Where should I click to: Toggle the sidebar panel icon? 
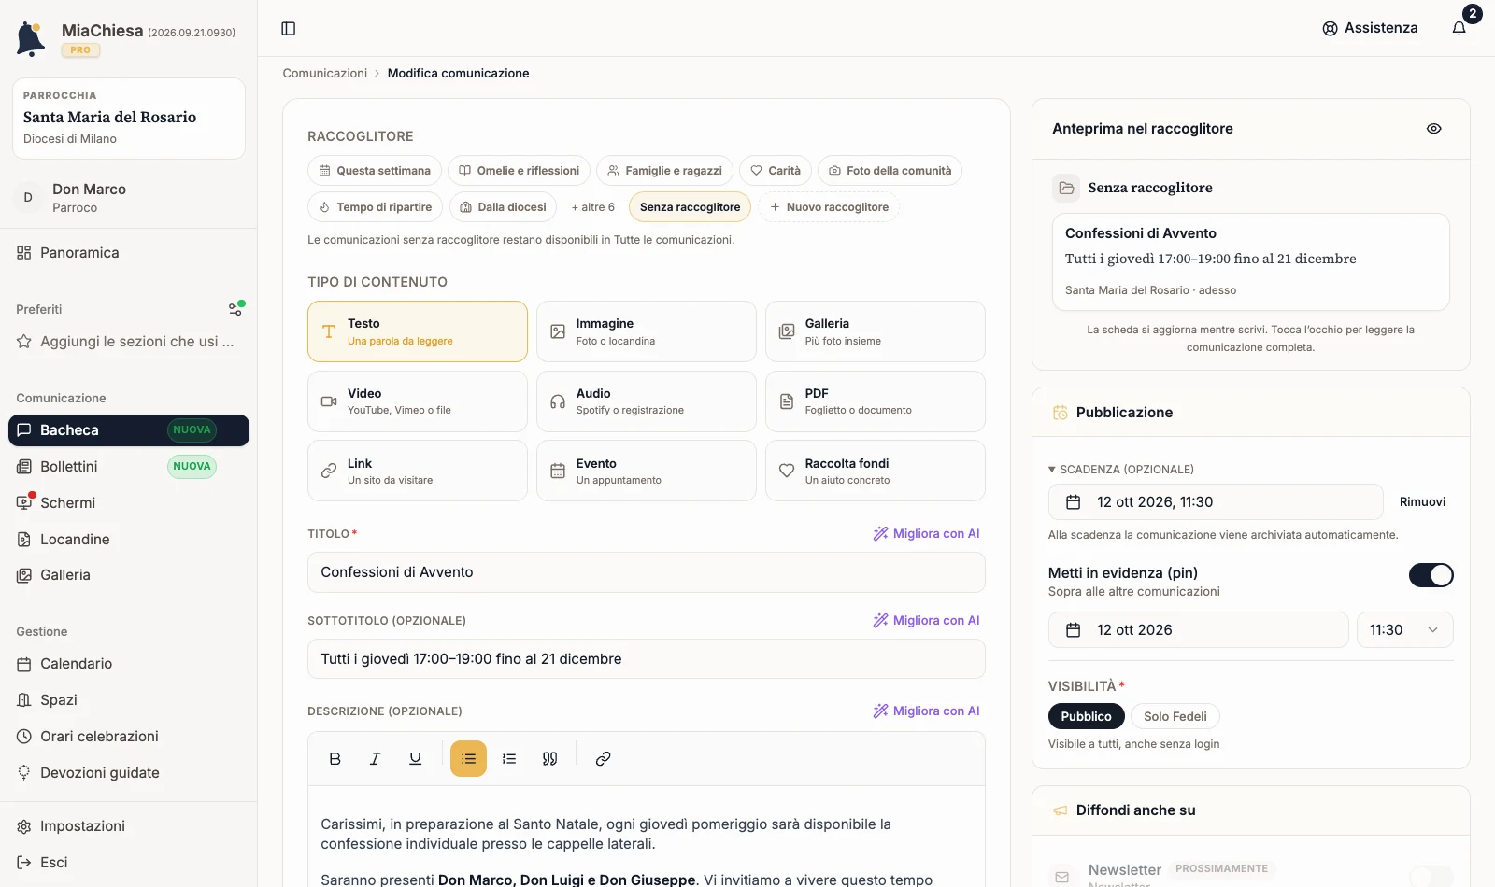point(289,29)
